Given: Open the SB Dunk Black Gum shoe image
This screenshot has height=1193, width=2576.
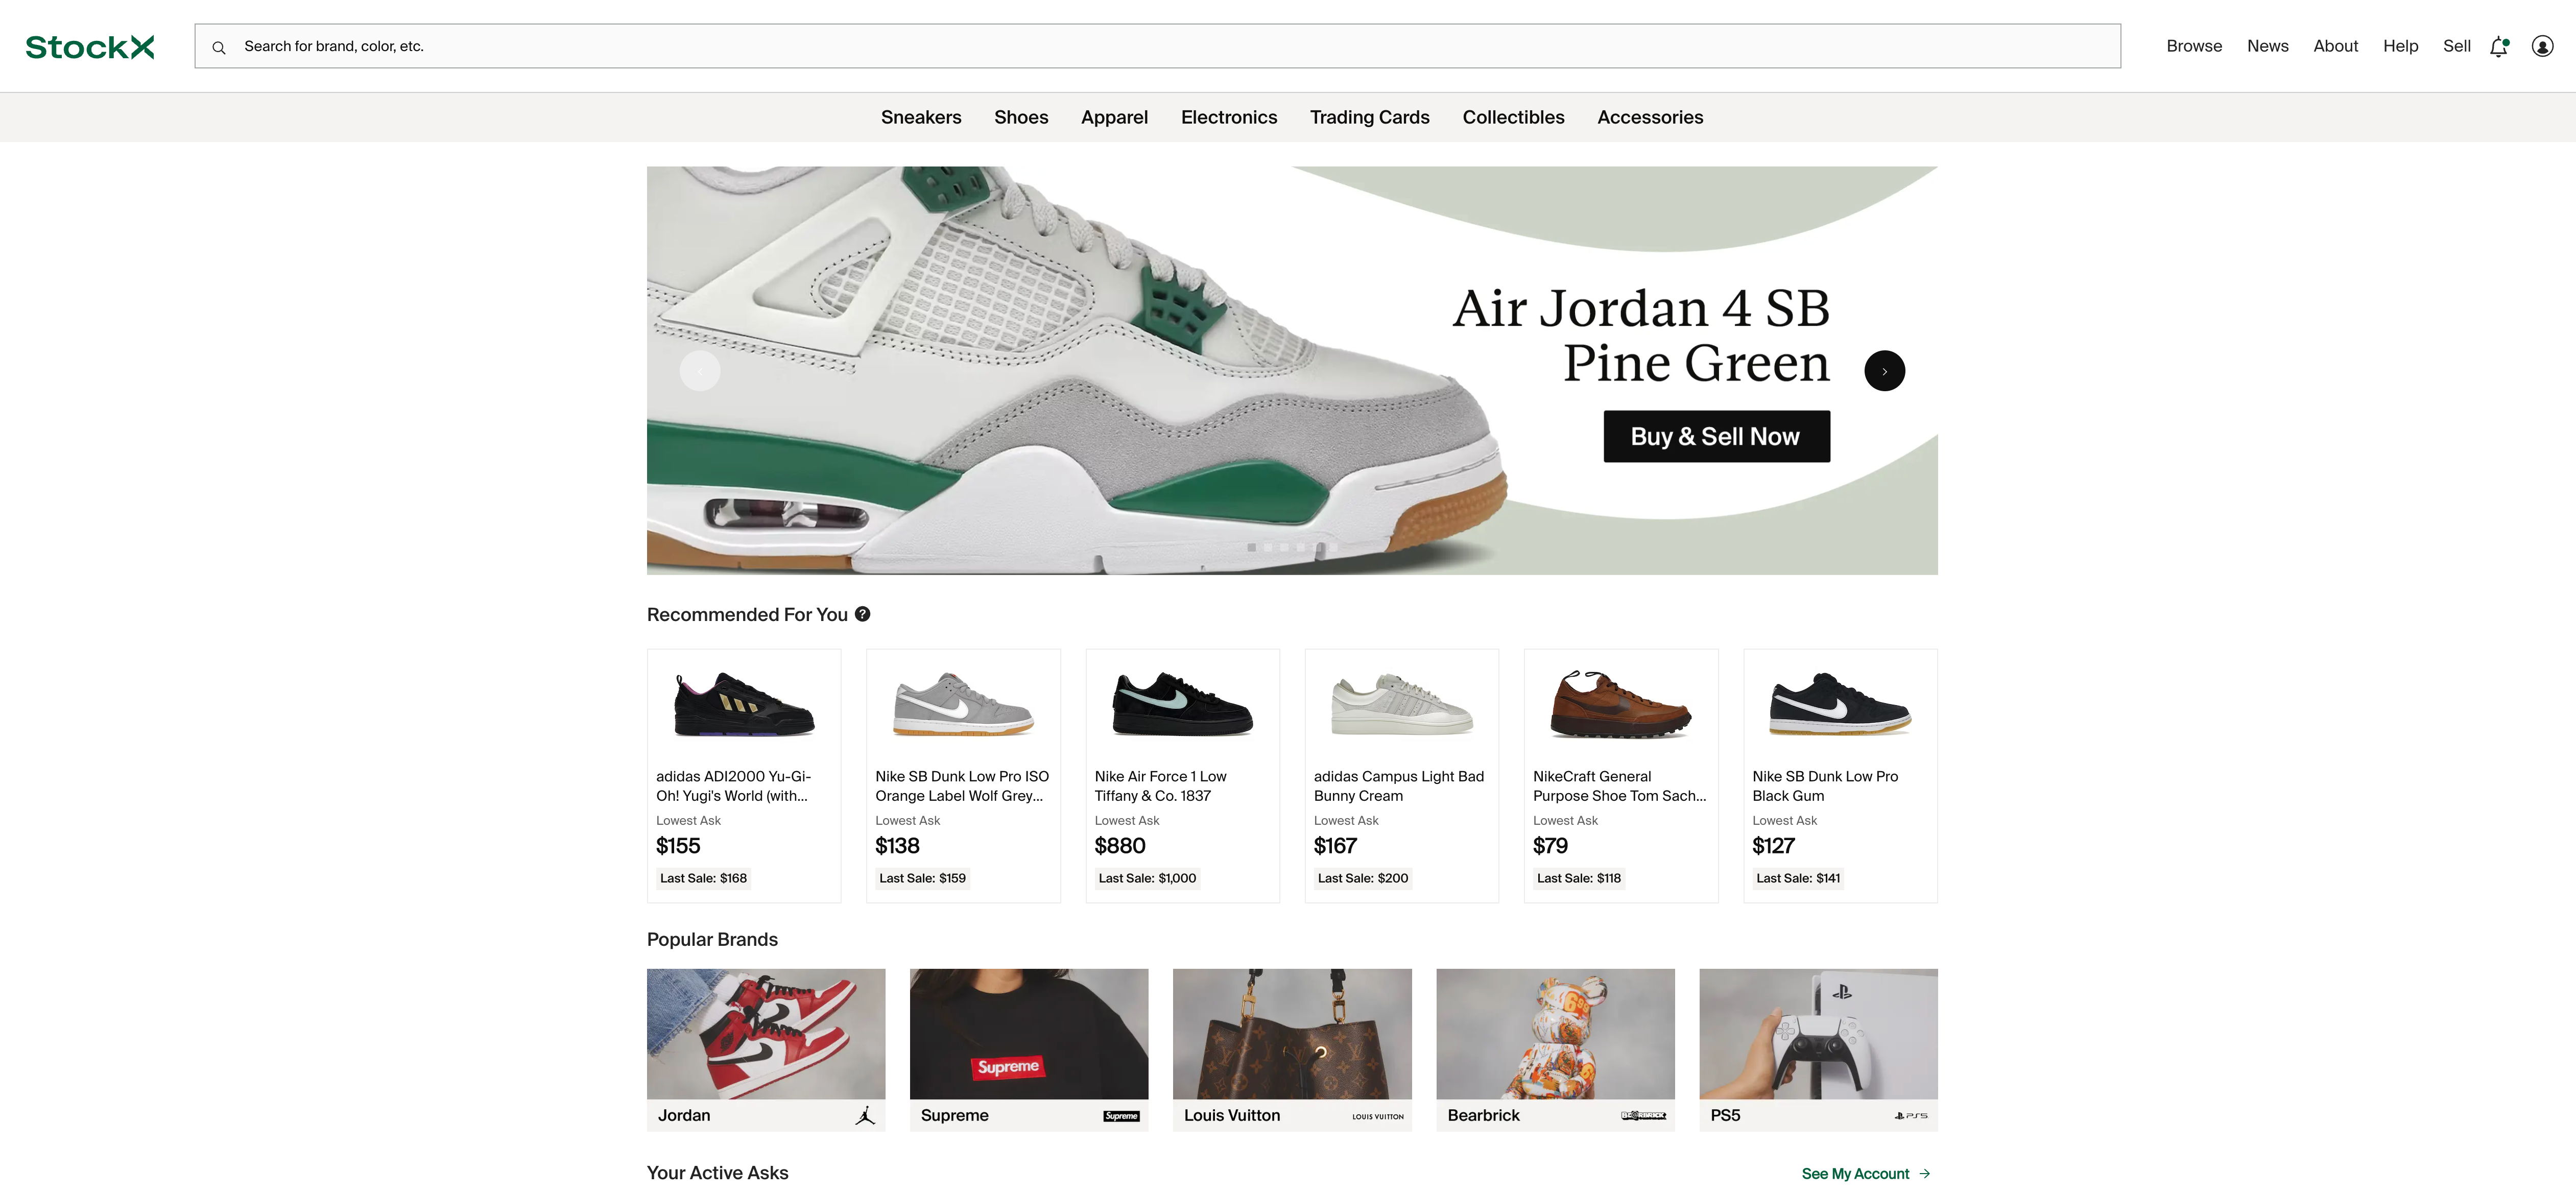Looking at the screenshot, I should click(1840, 704).
